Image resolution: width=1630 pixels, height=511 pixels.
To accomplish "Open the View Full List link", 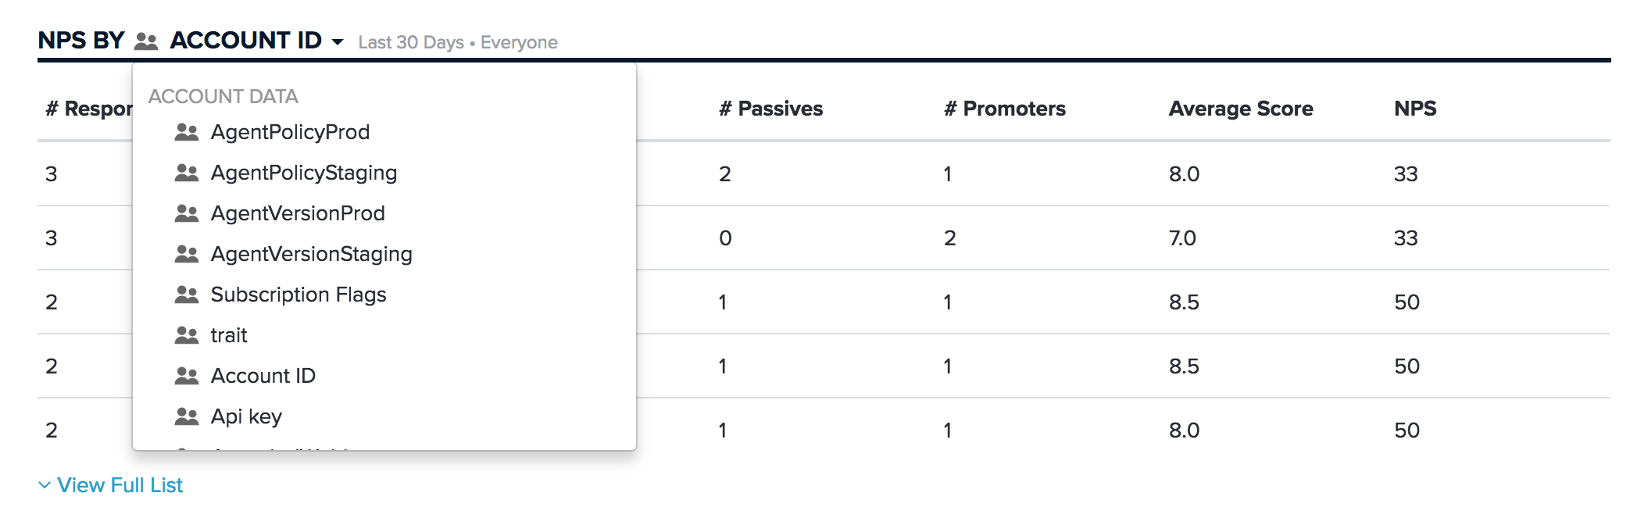I will 120,485.
